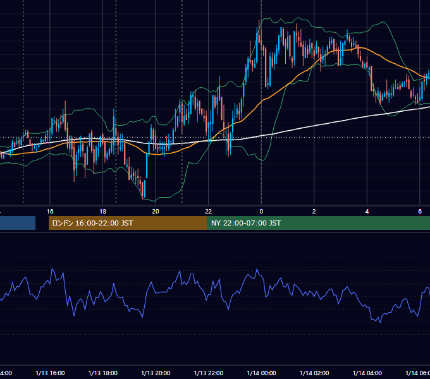
Task: Click hour label 22 under price chart
Action: pos(209,212)
